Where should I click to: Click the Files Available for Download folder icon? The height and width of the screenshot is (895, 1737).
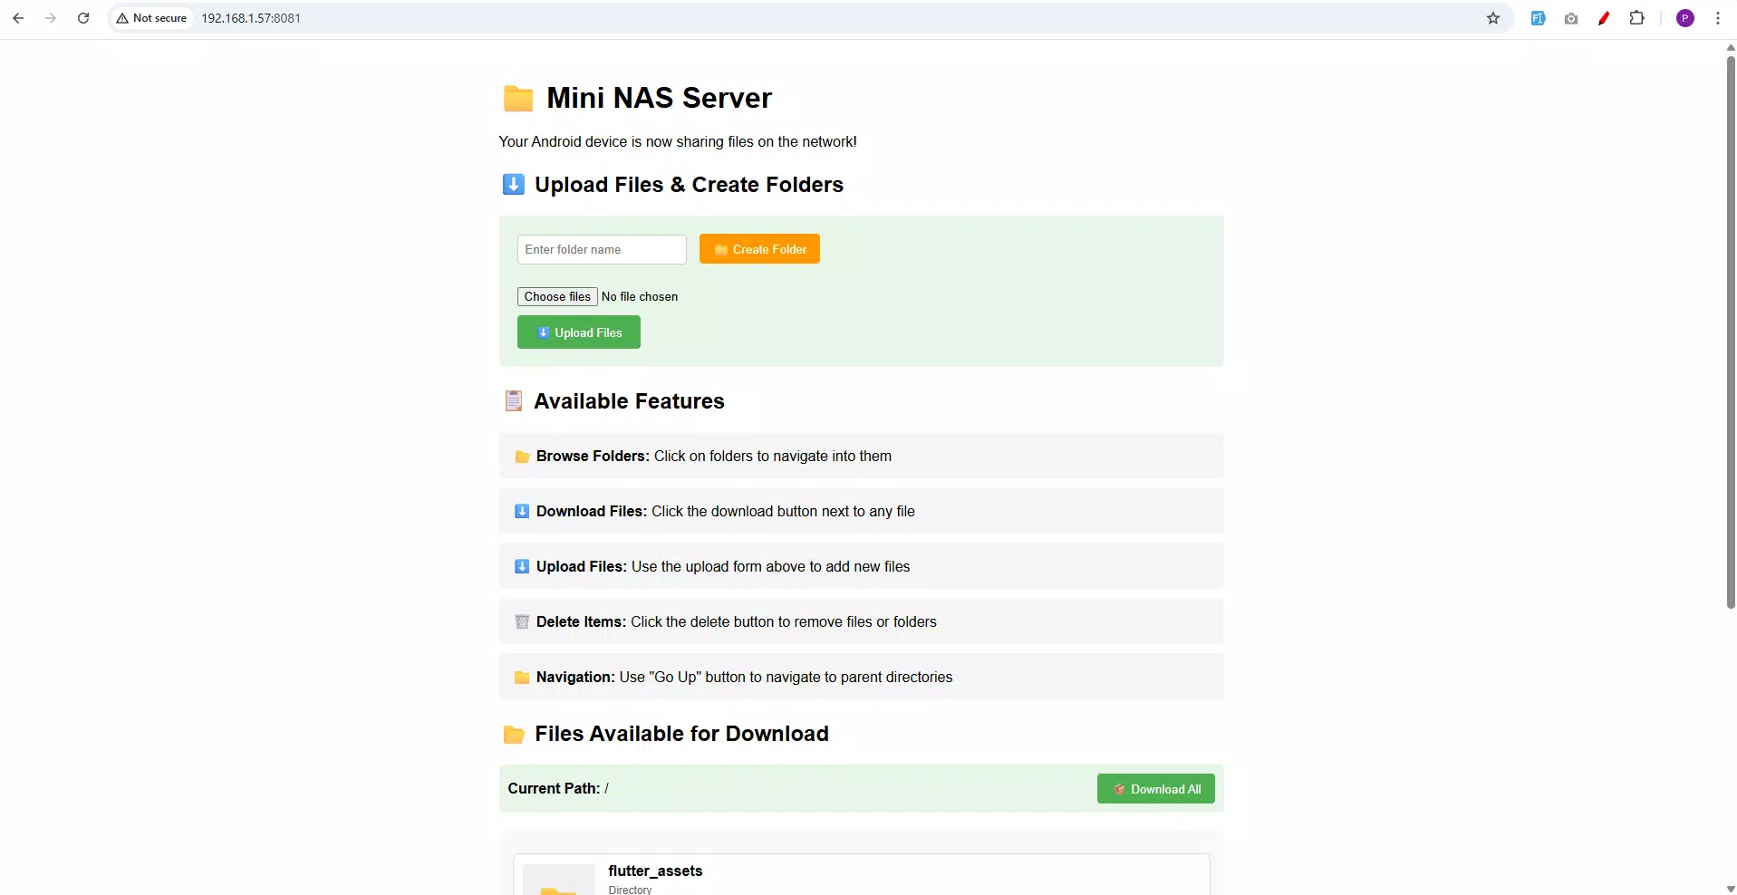pyautogui.click(x=514, y=734)
